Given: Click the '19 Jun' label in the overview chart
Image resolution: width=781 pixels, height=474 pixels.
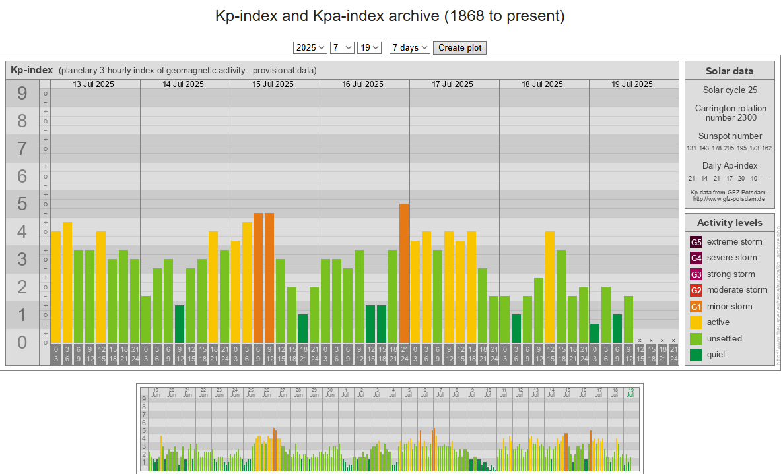Looking at the screenshot, I should coord(156,392).
